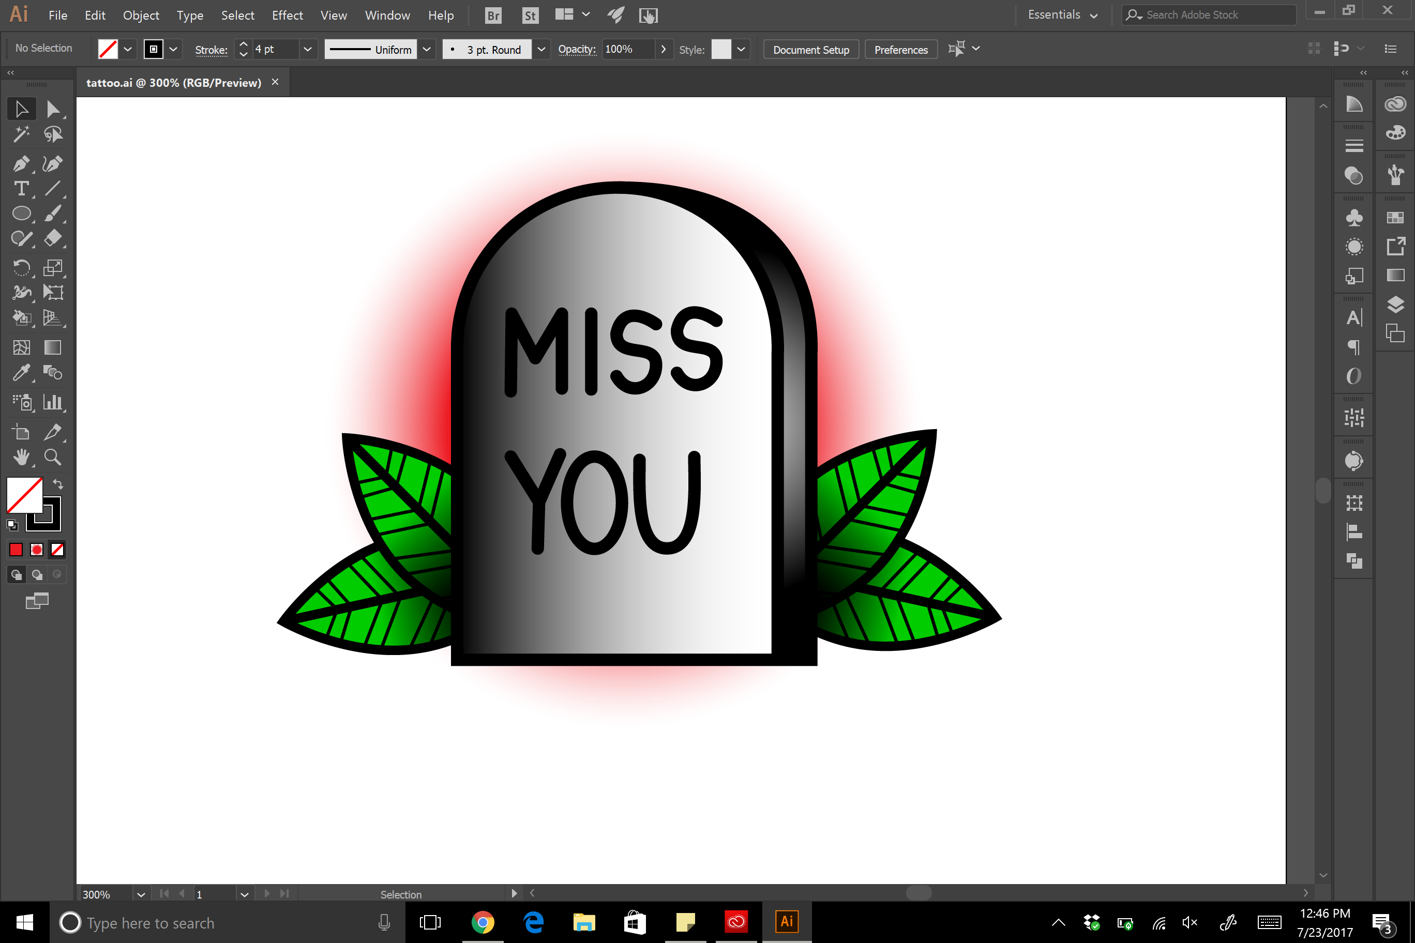Select the Blend tool
Viewport: 1415px width, 943px height.
(53, 373)
